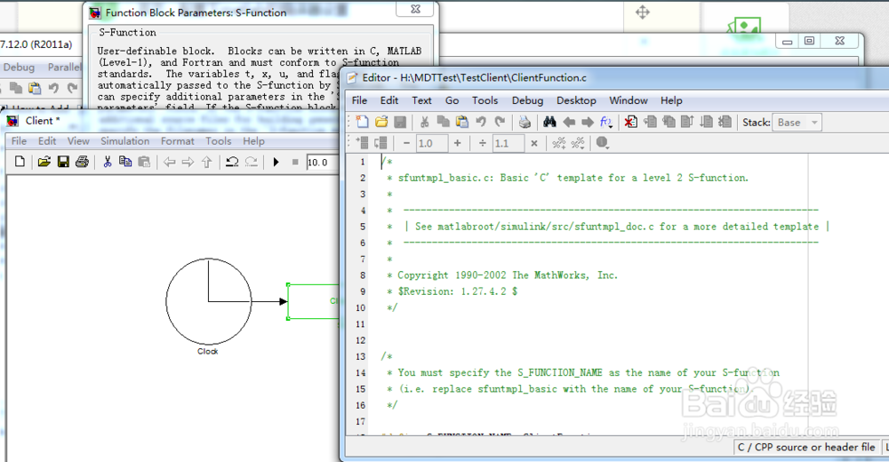The image size is (889, 462).
Task: Open Editor Edit menu
Action: [389, 100]
